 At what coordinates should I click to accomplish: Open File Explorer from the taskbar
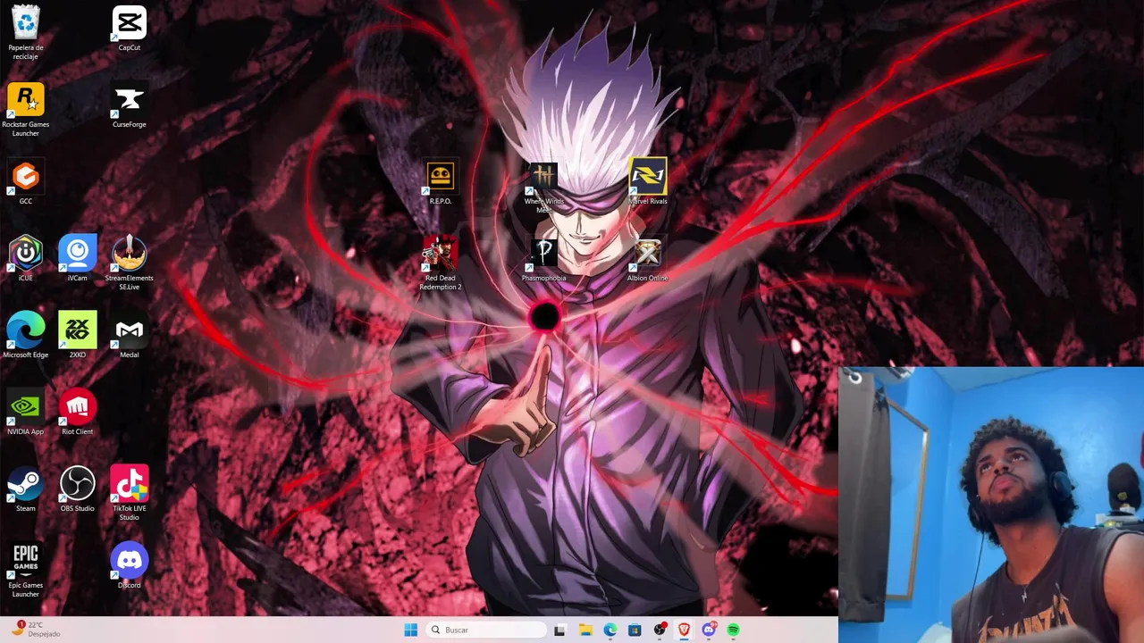point(585,630)
